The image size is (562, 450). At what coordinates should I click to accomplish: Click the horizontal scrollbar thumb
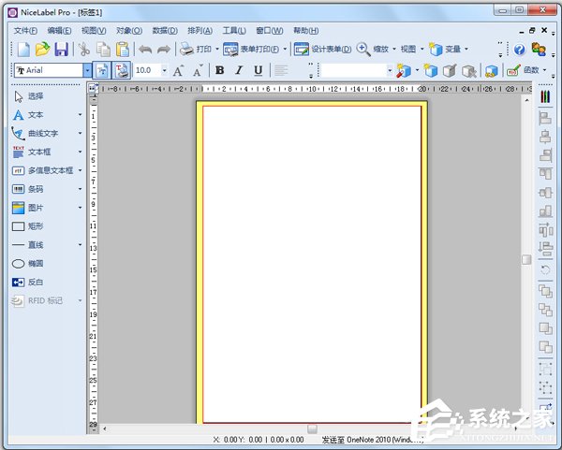click(312, 428)
